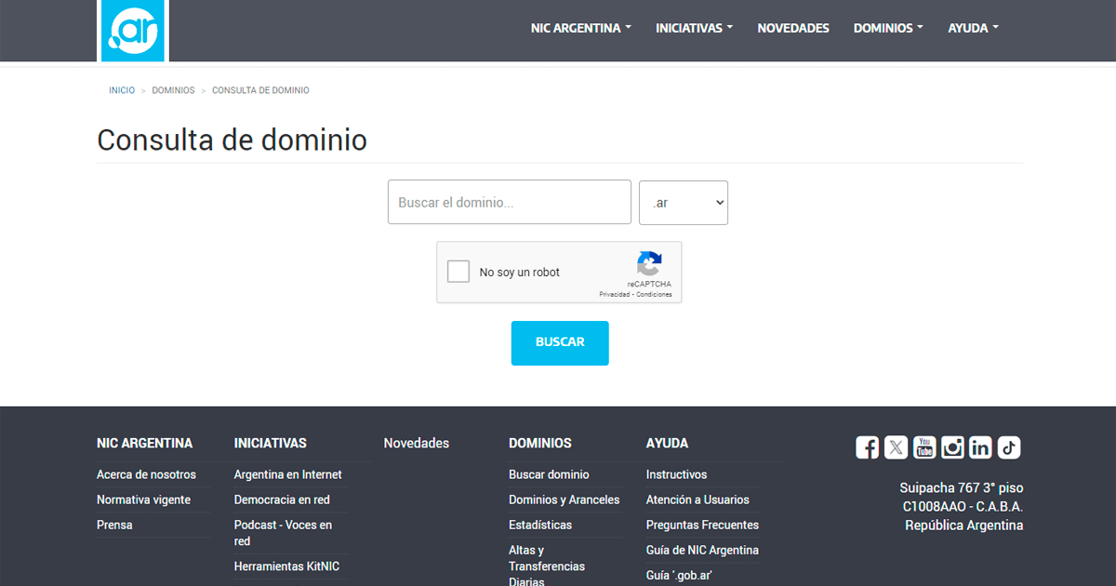Click the YouTube channel icon
This screenshot has width=1116, height=586.
(x=923, y=447)
